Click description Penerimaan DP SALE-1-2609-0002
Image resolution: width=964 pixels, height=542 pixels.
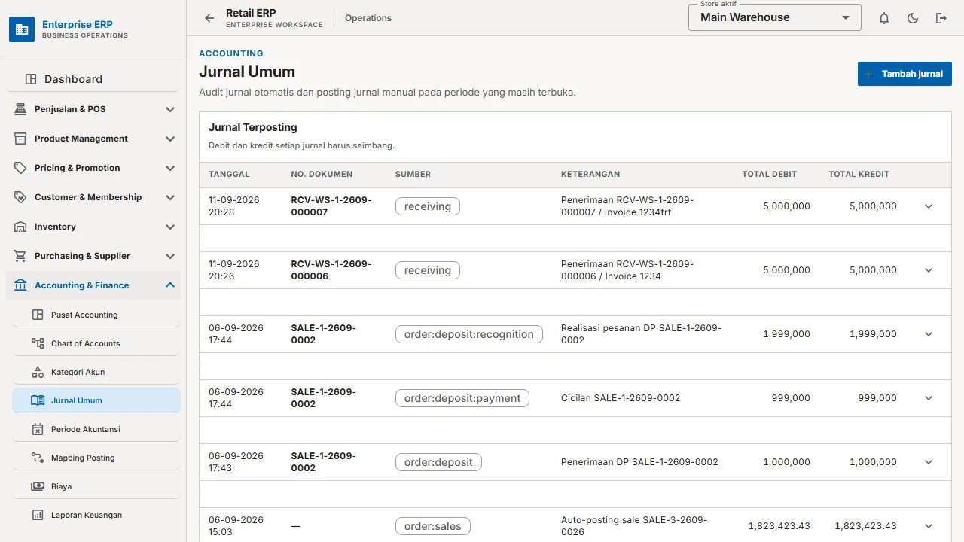pyautogui.click(x=639, y=462)
